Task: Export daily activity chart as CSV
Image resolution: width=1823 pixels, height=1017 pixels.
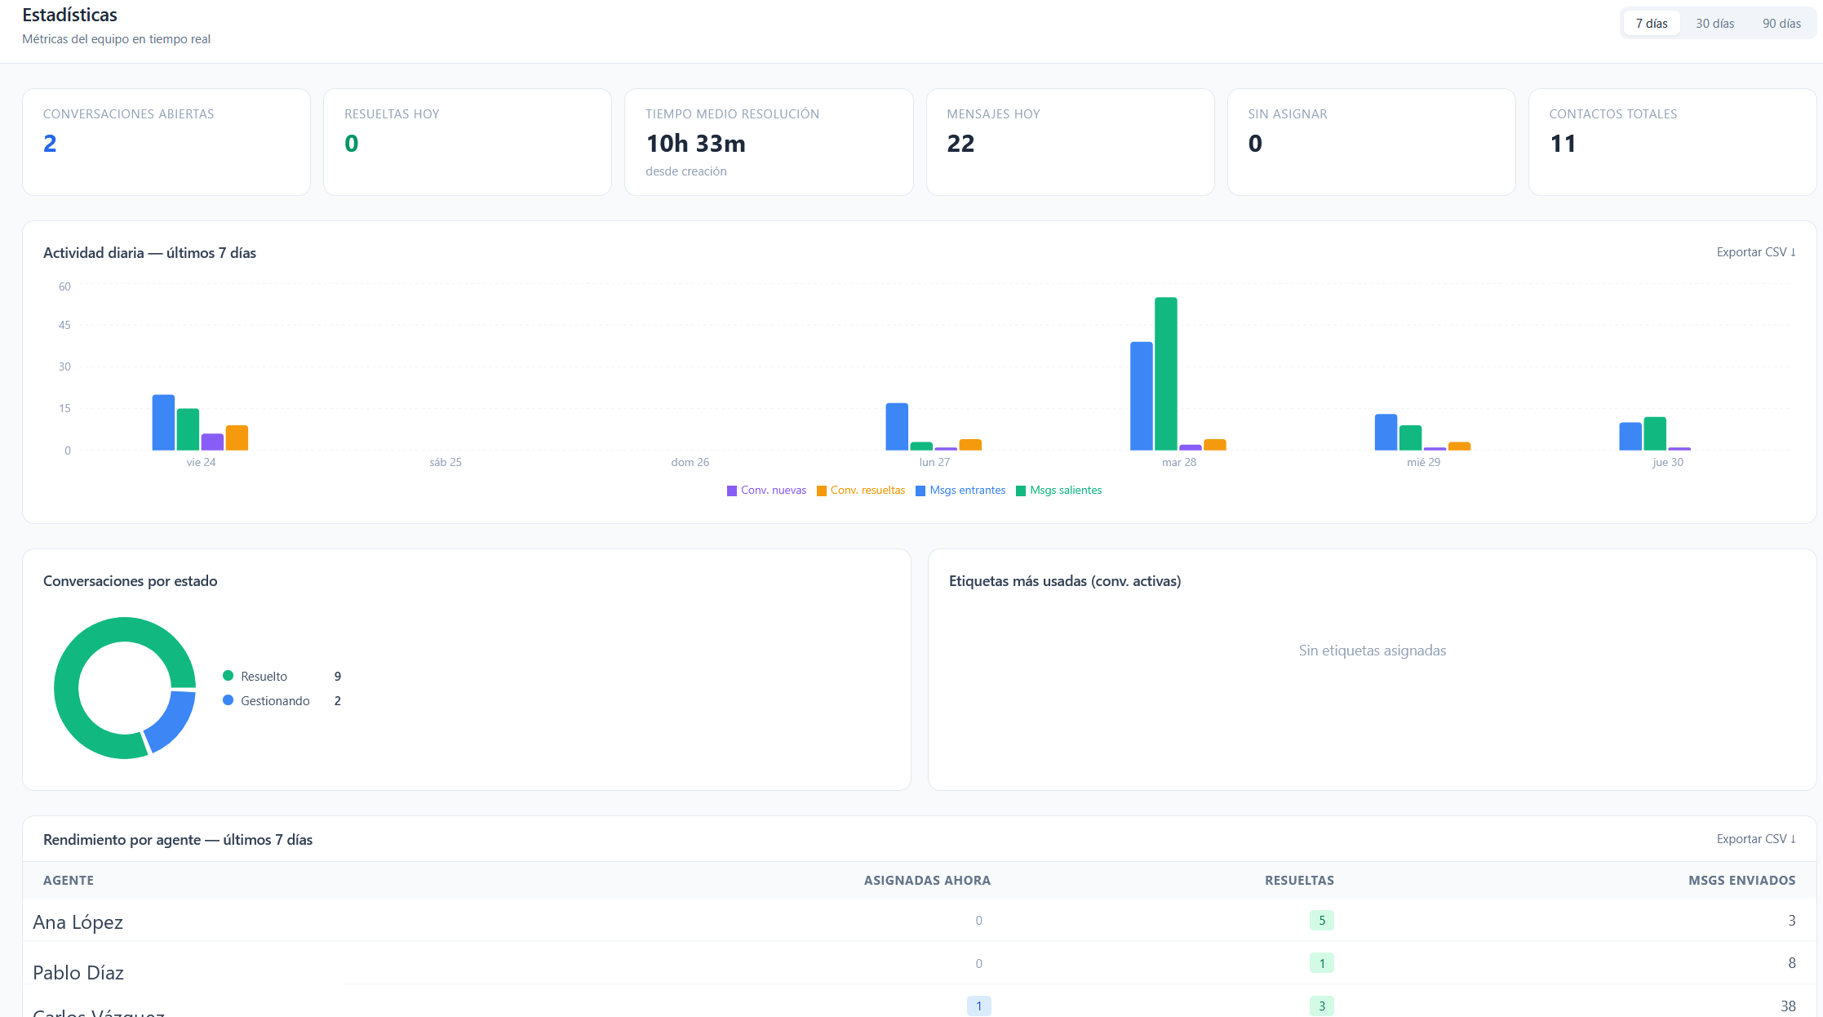Action: pyautogui.click(x=1755, y=252)
